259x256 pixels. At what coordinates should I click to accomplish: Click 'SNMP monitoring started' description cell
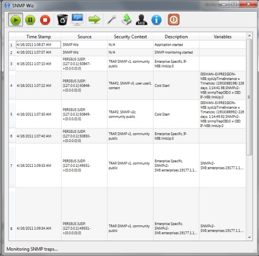[x=176, y=52]
